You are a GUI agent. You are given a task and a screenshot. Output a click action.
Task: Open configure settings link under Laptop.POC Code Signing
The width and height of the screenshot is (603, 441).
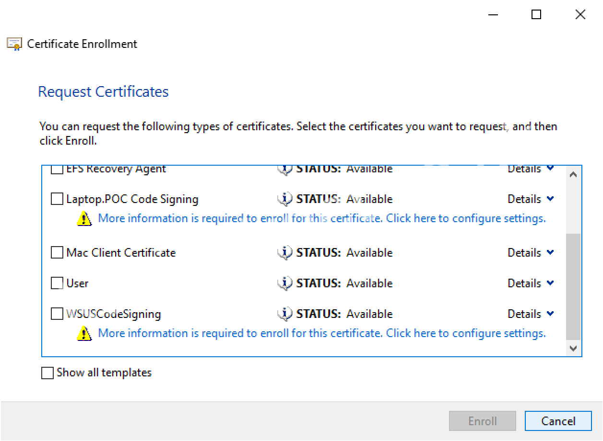pyautogui.click(x=321, y=218)
